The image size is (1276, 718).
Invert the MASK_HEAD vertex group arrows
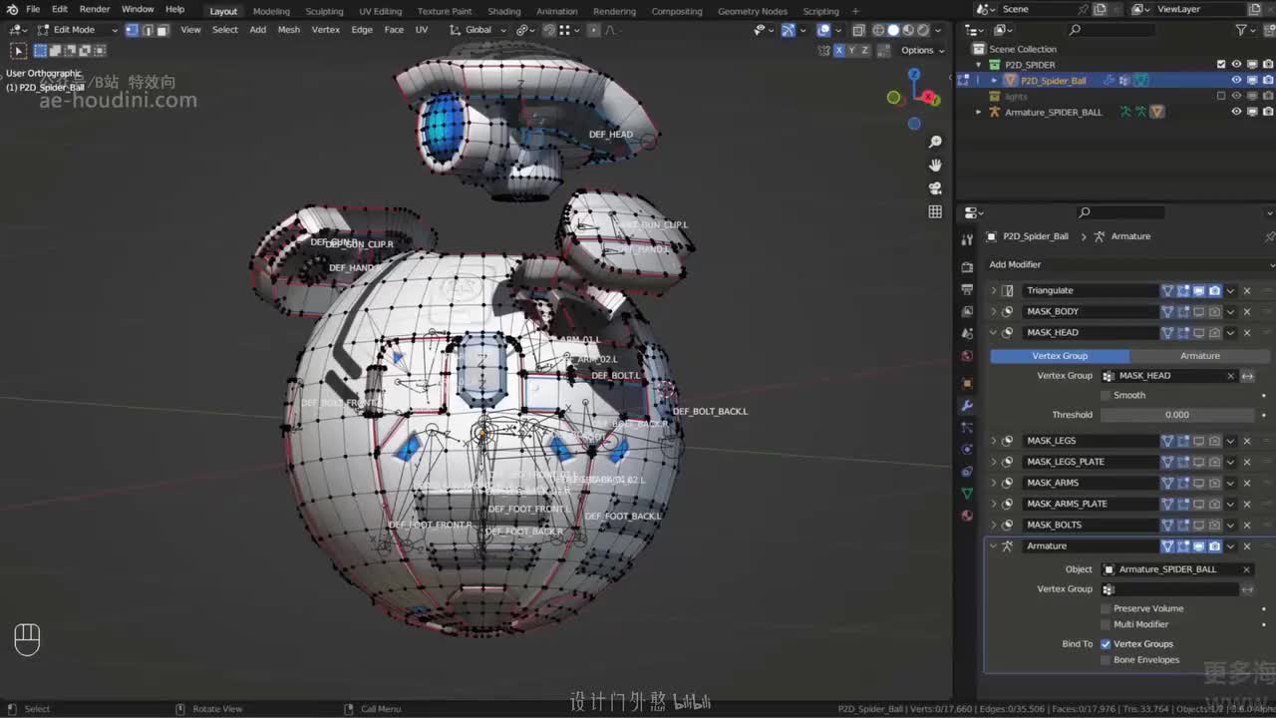(1247, 376)
